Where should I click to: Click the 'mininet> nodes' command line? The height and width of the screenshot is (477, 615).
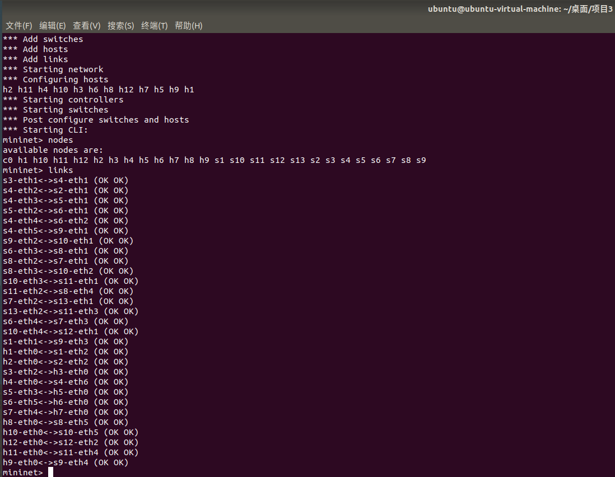[x=38, y=140]
